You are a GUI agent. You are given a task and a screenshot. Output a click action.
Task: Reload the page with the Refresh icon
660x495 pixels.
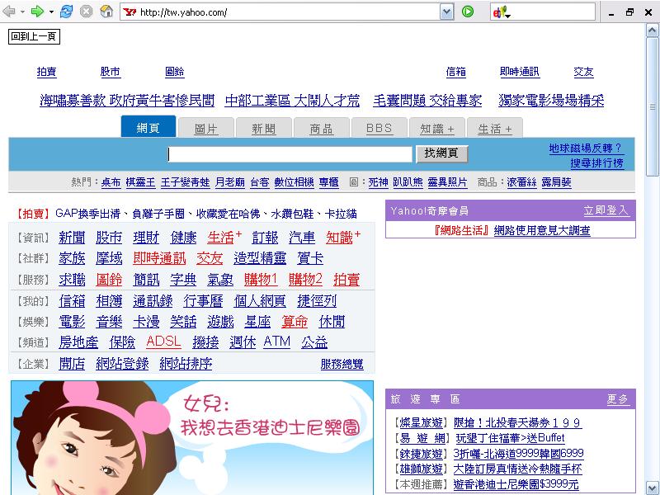tap(66, 12)
